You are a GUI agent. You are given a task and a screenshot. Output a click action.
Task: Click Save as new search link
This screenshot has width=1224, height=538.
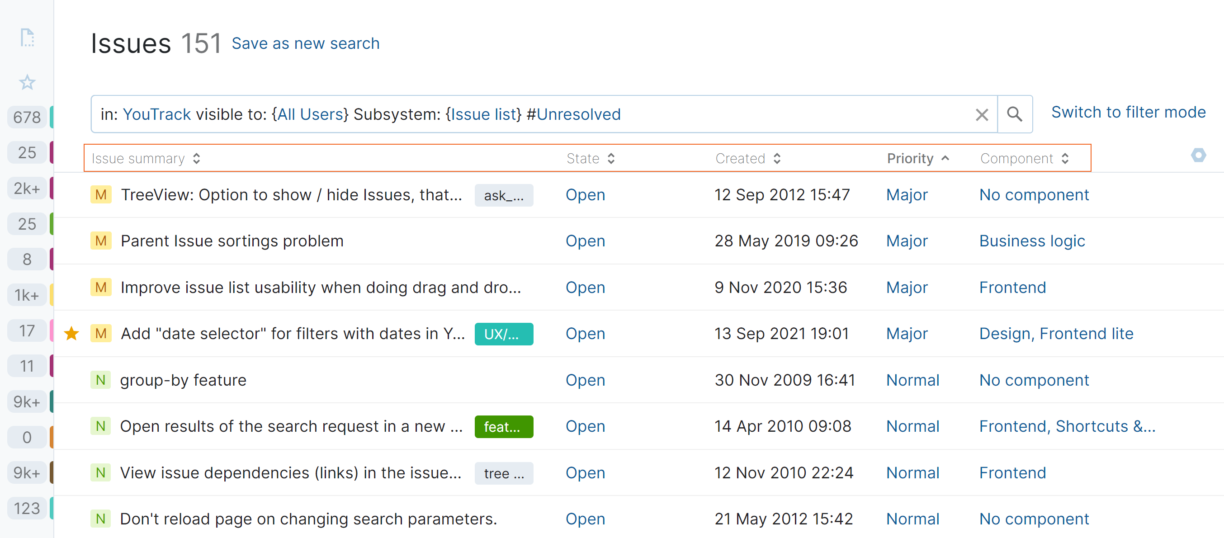306,43
